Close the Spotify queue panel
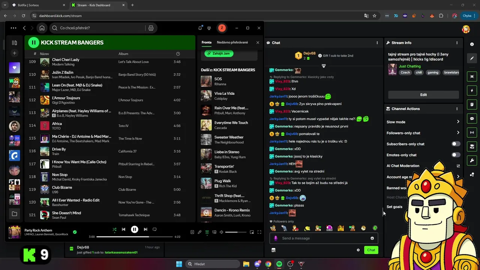Screen dimensions: 480x270 [x=258, y=42]
